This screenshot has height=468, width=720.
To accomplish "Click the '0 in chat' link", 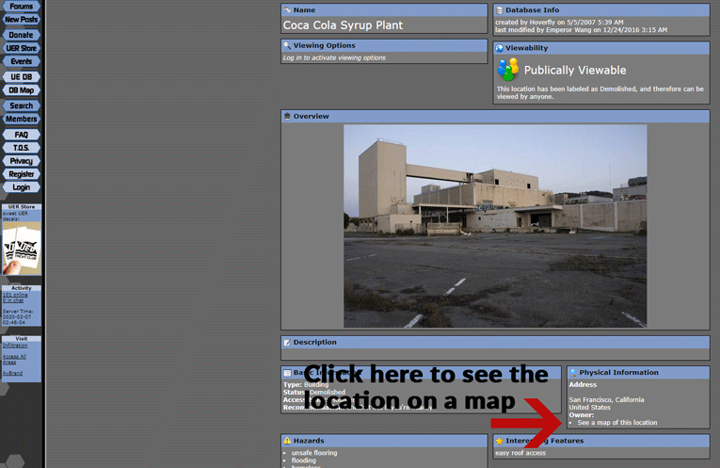I will coord(13,300).
